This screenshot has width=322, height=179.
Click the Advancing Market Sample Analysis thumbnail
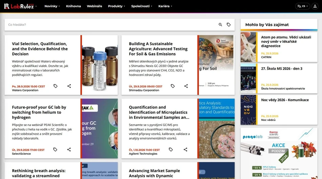pyautogui.click(x=217, y=171)
